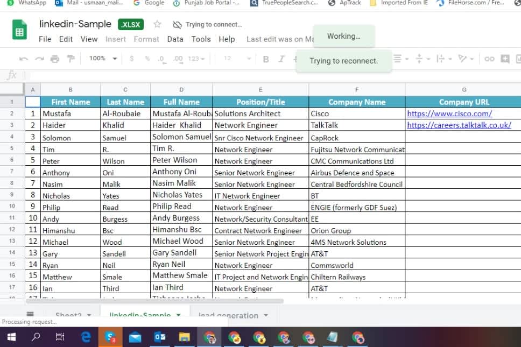This screenshot has width=521, height=347.
Task: Expand the 123 number format dropdown
Action: tap(197, 59)
